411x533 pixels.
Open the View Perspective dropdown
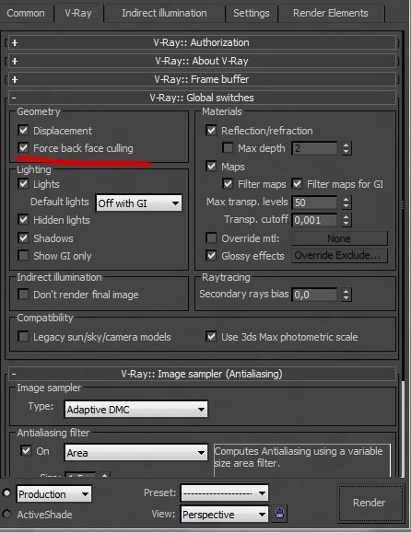225,515
